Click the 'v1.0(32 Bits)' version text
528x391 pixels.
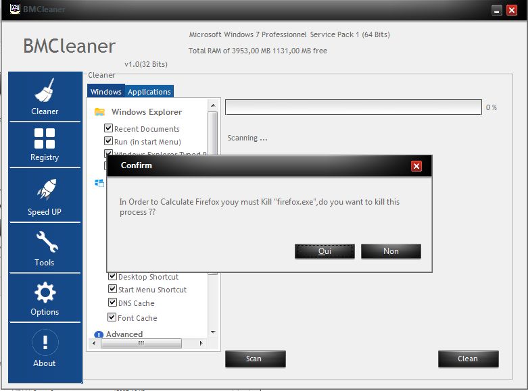146,64
